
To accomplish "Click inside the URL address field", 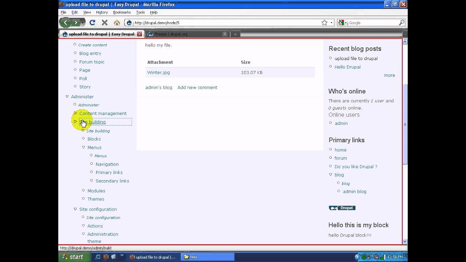I will pos(226,23).
